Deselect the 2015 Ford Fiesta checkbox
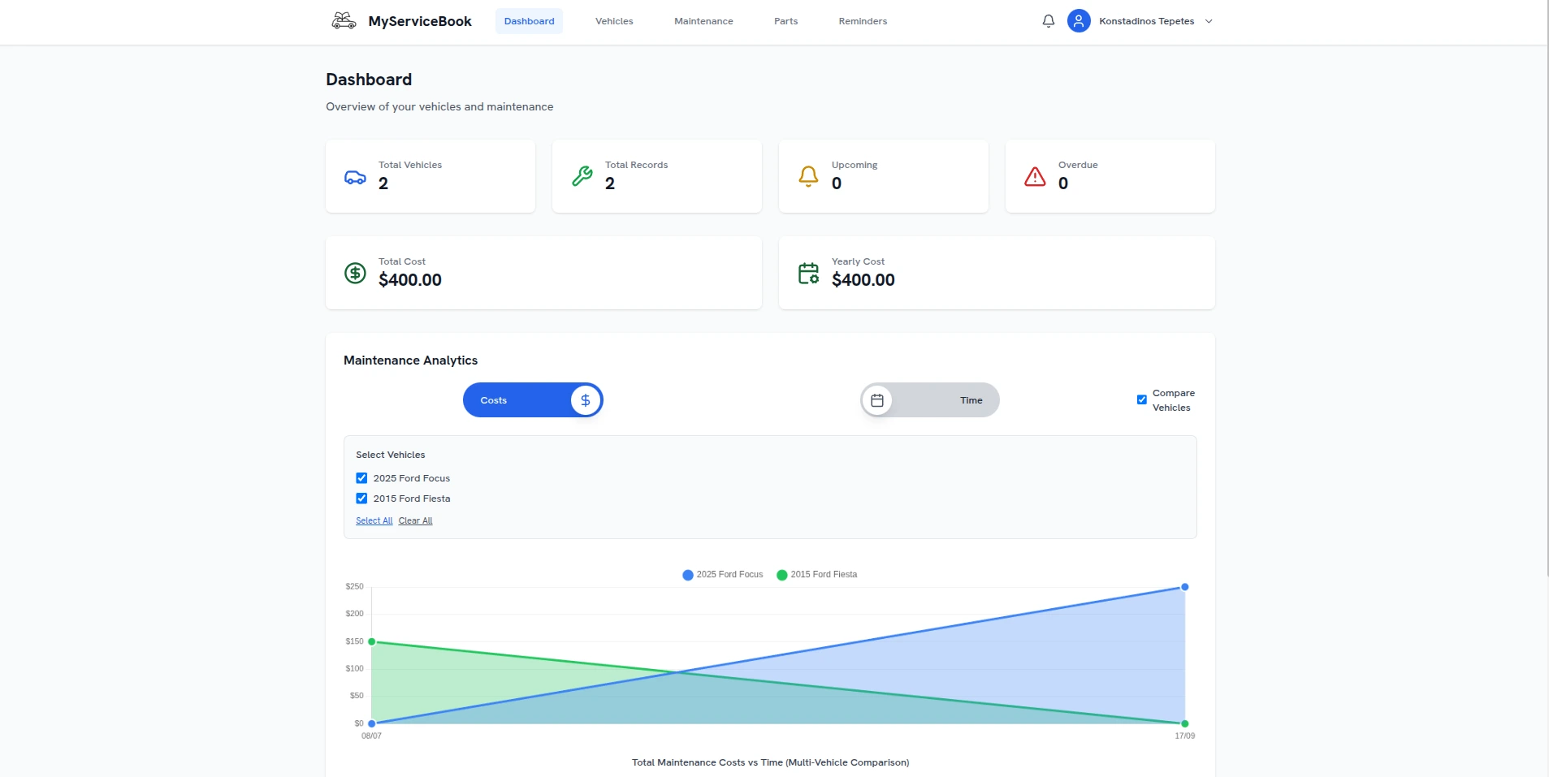The width and height of the screenshot is (1549, 777). pyautogui.click(x=361, y=499)
